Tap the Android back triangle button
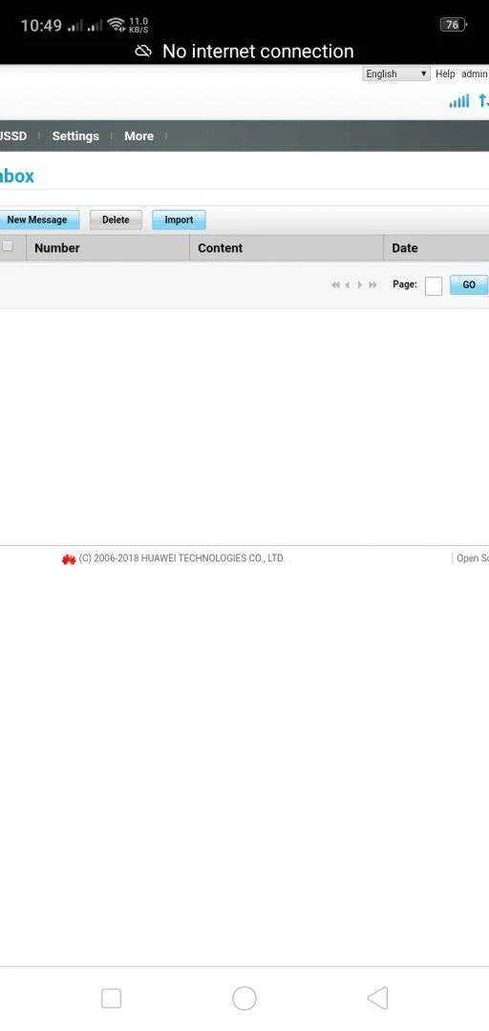489x1031 pixels. [x=378, y=999]
